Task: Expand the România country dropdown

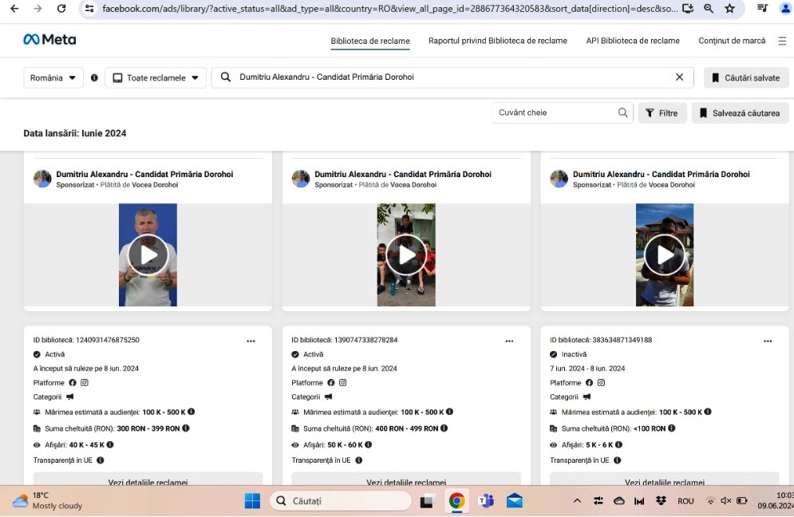Action: (53, 78)
